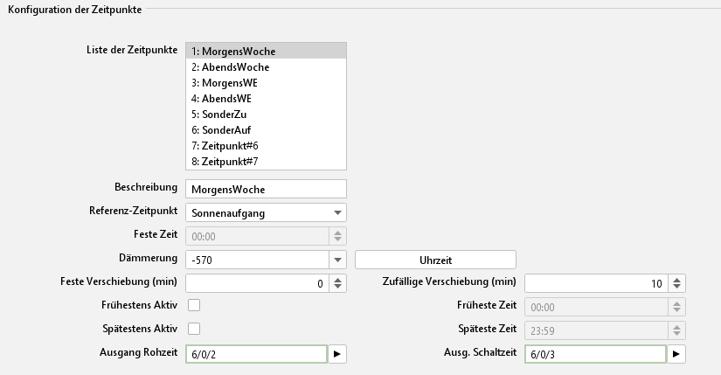The width and height of the screenshot is (721, 375).
Task: Select 3: MorgensWE list entry
Action: point(225,83)
